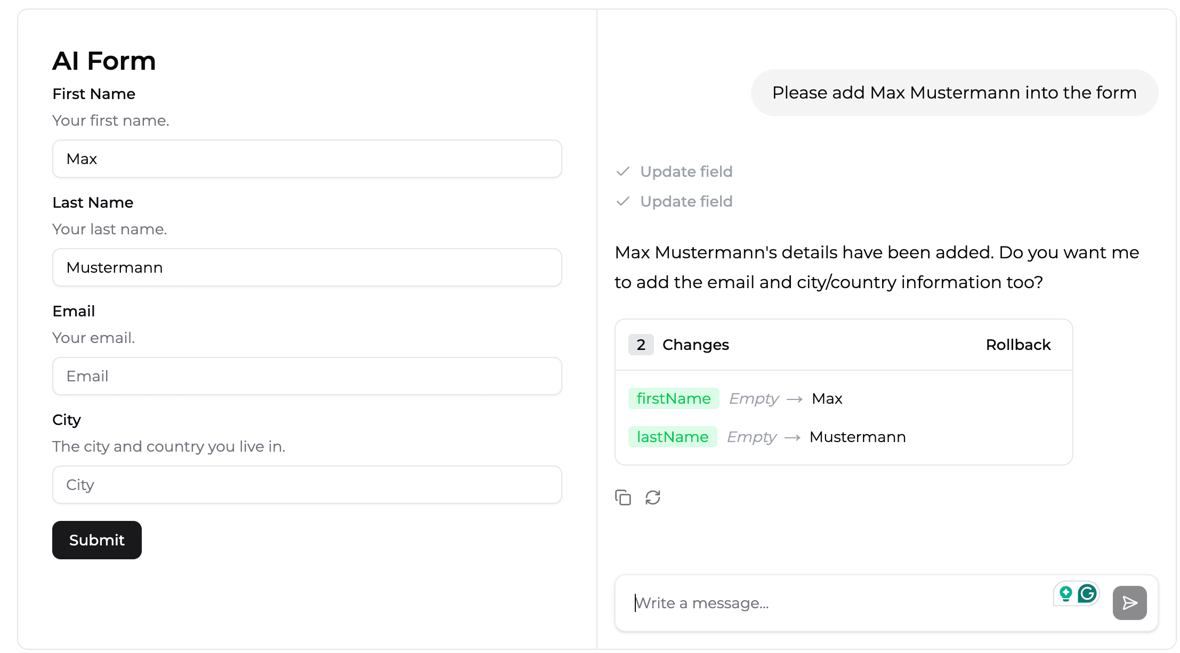Expand the Changes panel header

pyautogui.click(x=695, y=345)
